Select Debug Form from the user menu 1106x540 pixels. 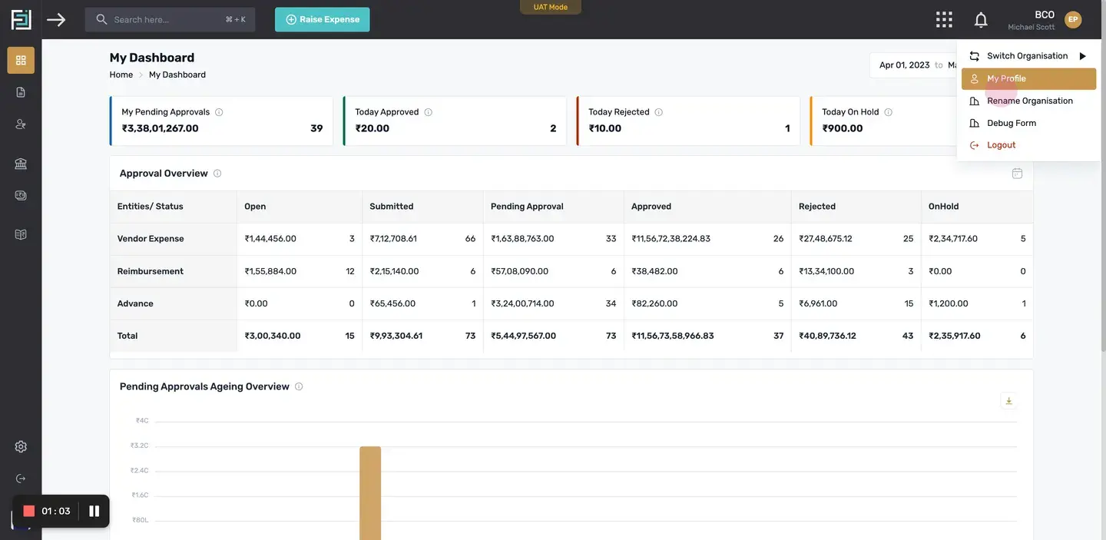(x=1028, y=123)
